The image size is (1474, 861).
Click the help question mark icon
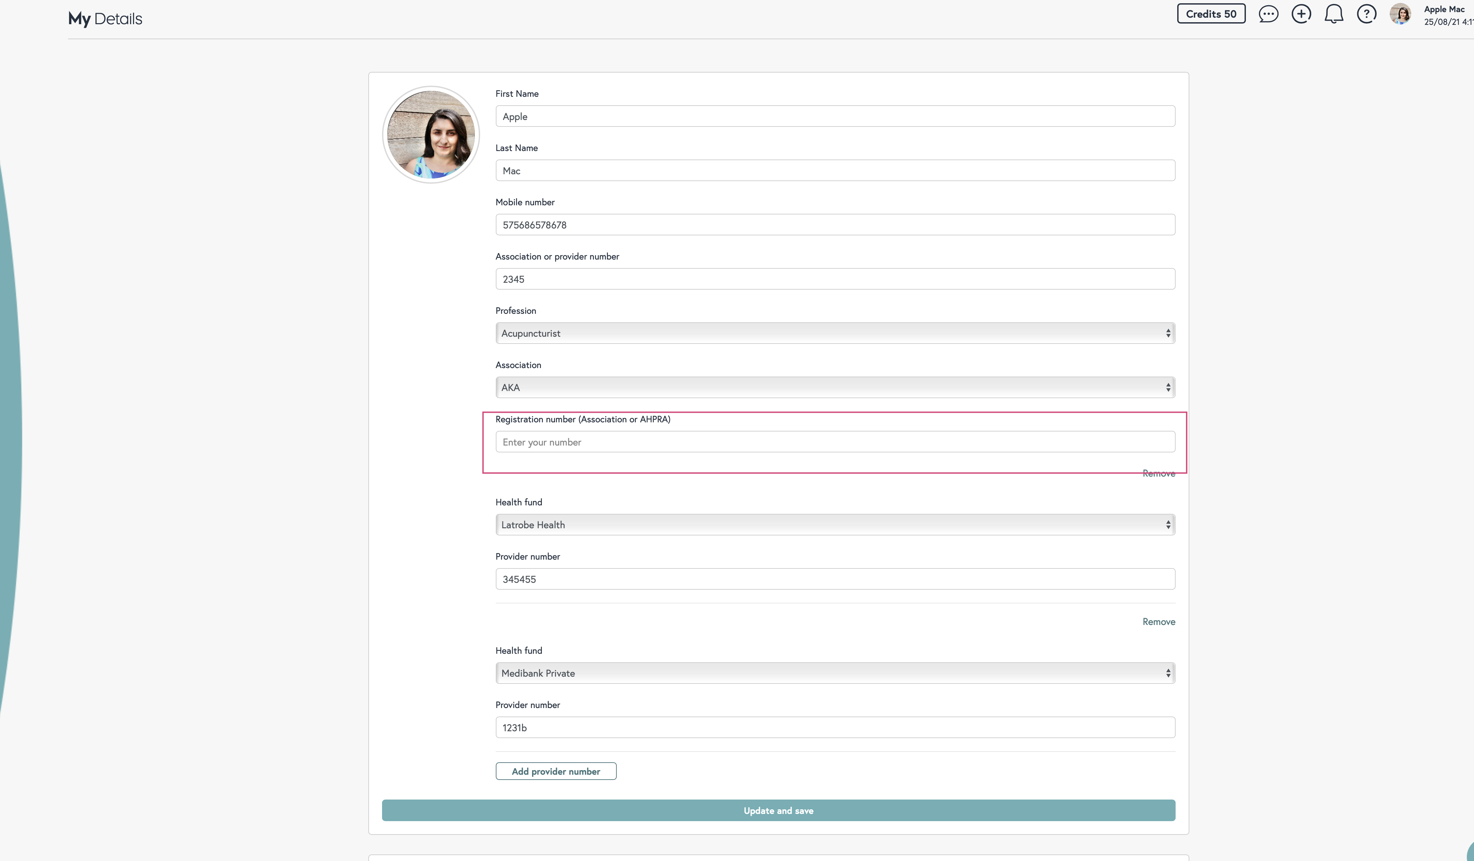click(x=1366, y=14)
